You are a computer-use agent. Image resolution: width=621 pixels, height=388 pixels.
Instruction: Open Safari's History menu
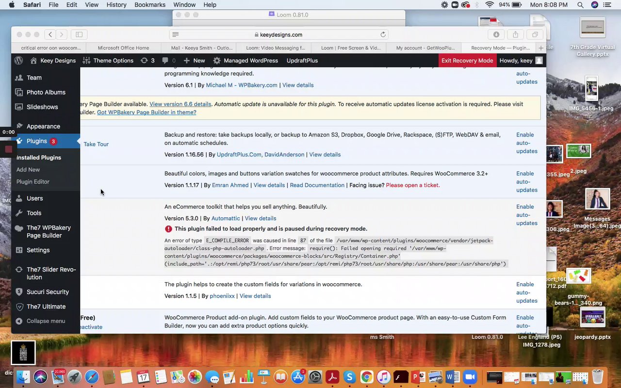(116, 5)
